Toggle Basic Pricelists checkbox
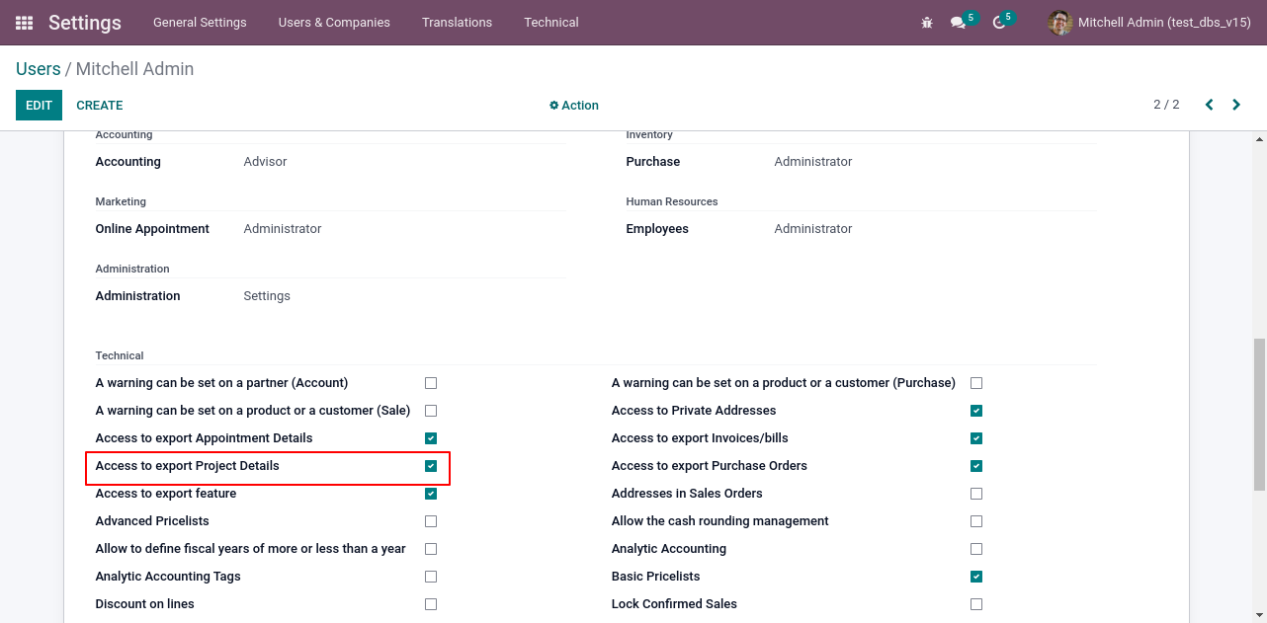This screenshot has height=623, width=1267. pos(976,577)
